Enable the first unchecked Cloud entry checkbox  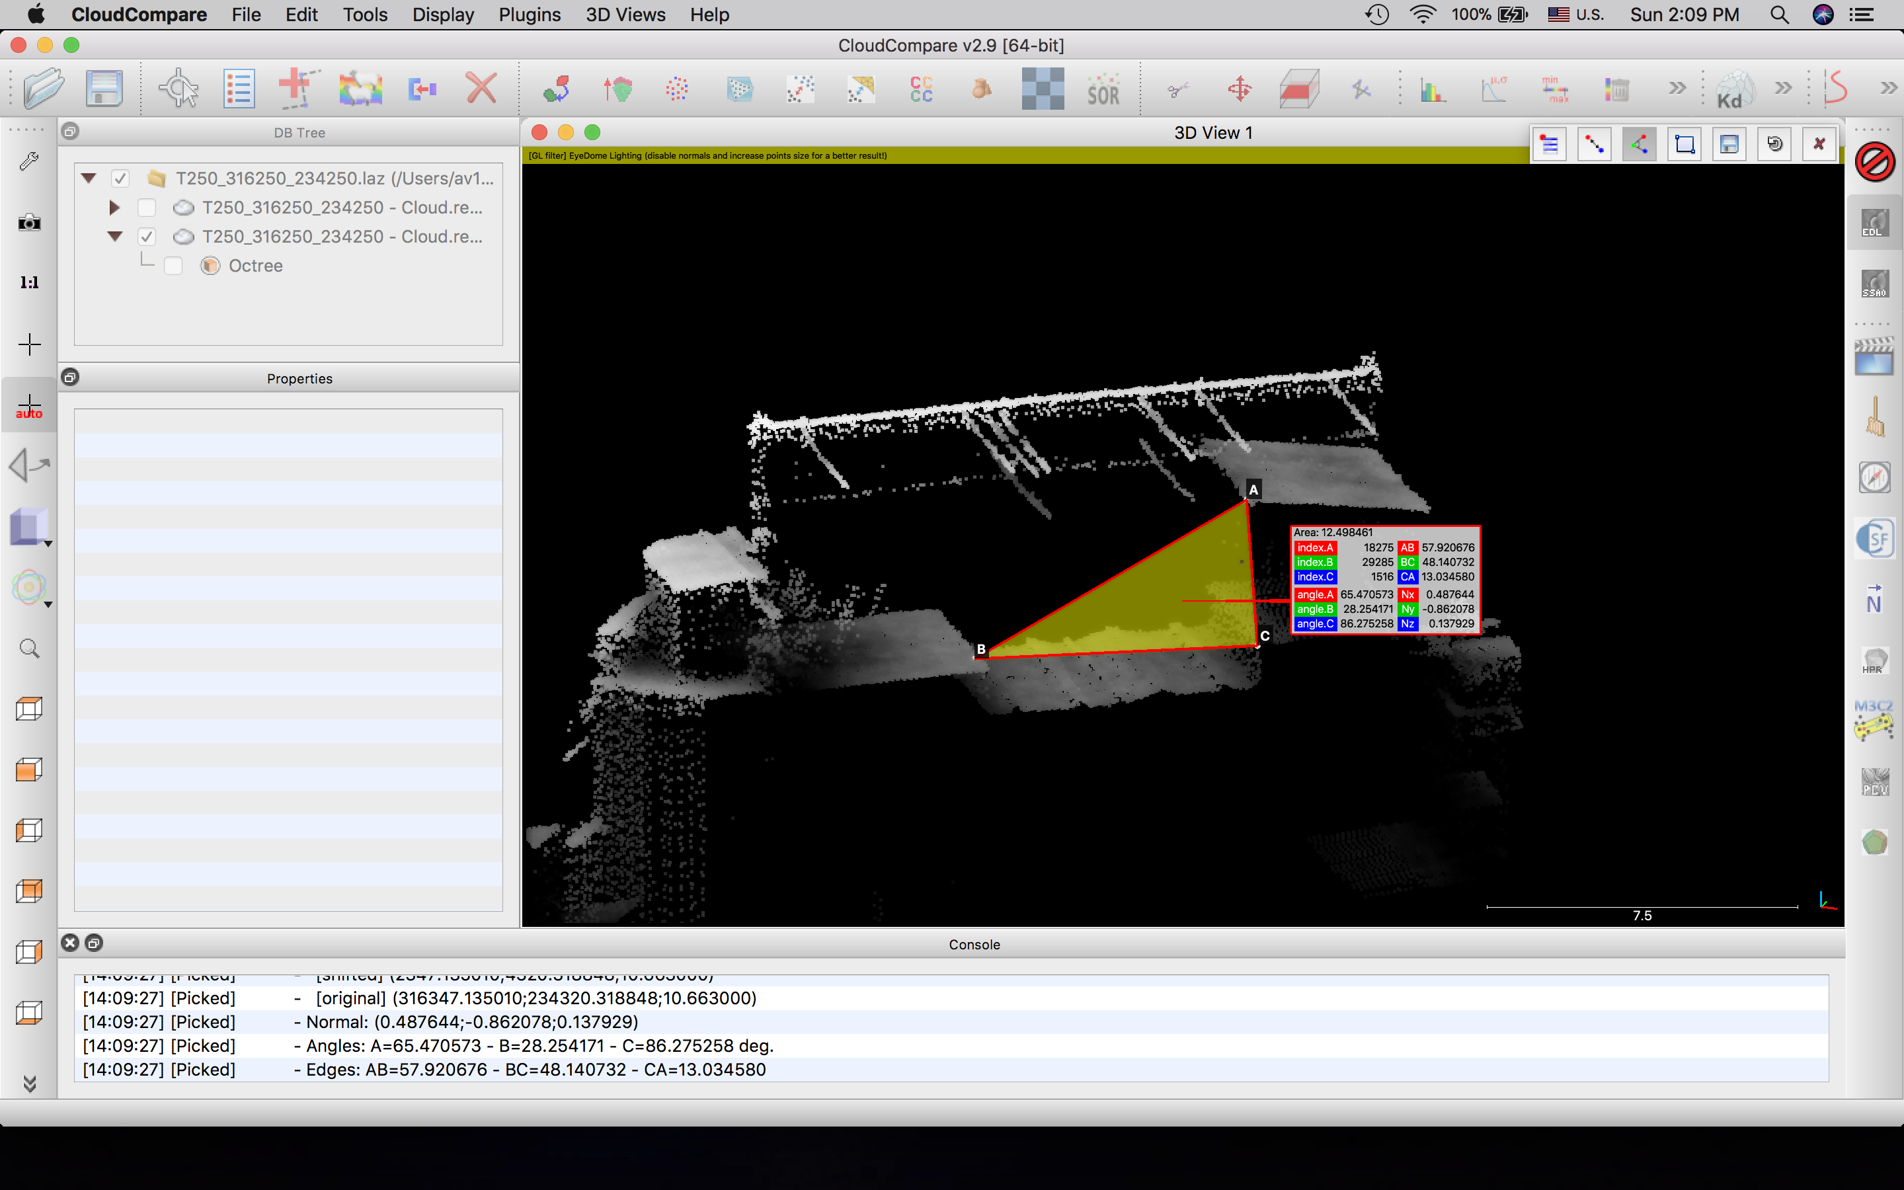[146, 208]
